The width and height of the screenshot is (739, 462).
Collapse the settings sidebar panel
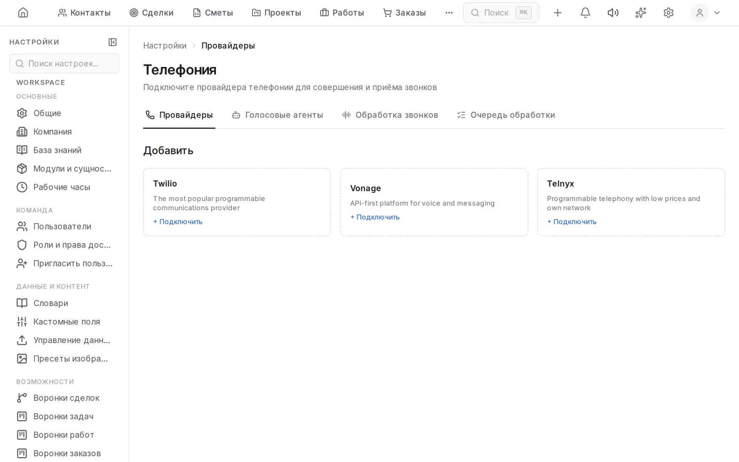click(x=112, y=42)
